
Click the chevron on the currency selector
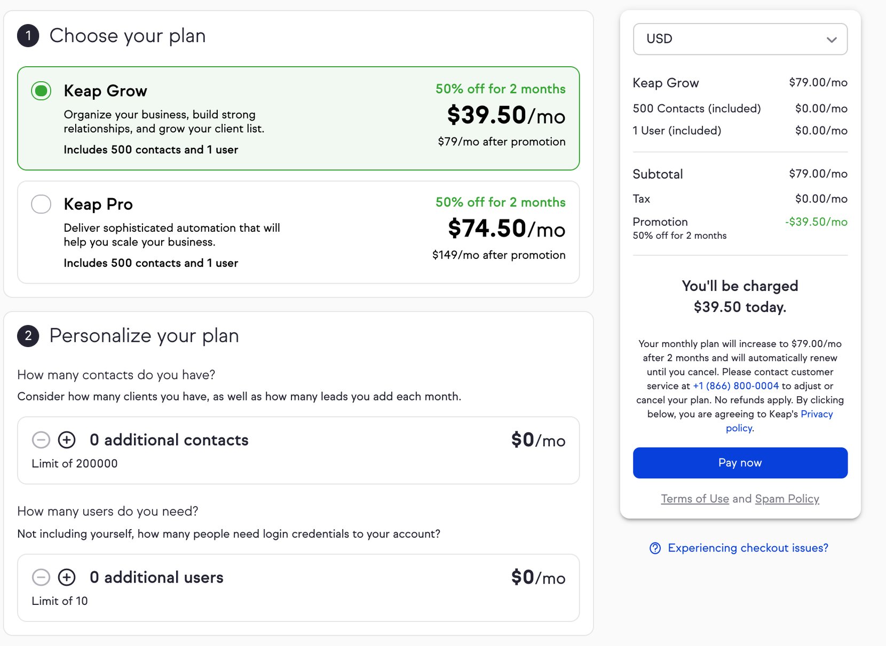(x=831, y=39)
